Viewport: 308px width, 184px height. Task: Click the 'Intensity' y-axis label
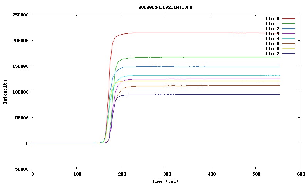pos(5,92)
